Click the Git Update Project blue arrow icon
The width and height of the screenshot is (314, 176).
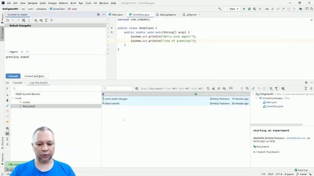point(273,9)
